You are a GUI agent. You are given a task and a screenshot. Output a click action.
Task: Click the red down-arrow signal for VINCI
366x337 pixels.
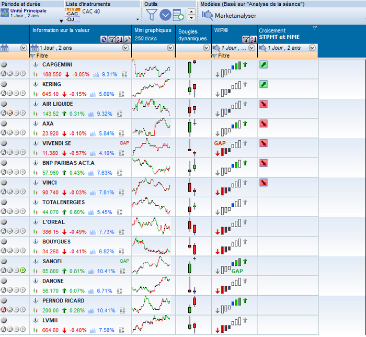pos(264,183)
